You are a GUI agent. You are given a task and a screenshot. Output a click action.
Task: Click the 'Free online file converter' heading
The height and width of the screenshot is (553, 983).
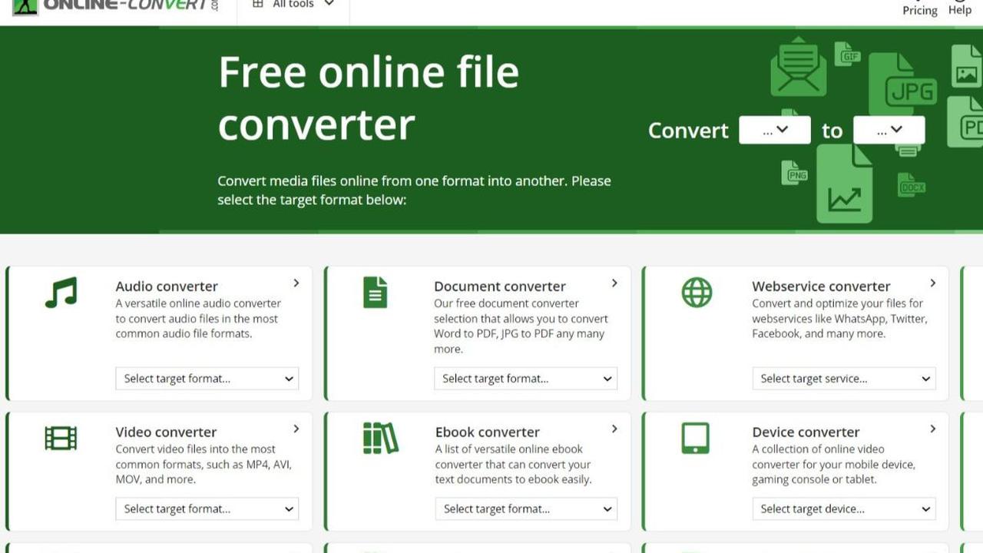[x=369, y=98]
